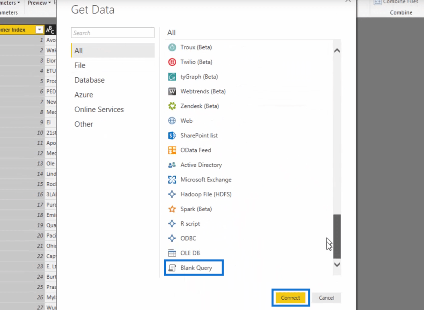Select the R script icon
424x310 pixels.
[x=172, y=223]
